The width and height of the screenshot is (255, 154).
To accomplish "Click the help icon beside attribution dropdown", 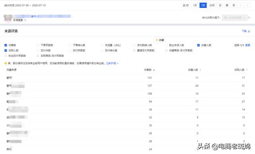I will pyautogui.click(x=249, y=17).
